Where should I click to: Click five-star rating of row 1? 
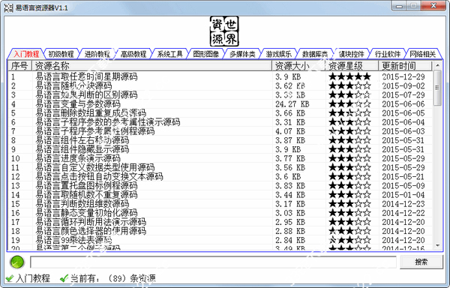349,76
